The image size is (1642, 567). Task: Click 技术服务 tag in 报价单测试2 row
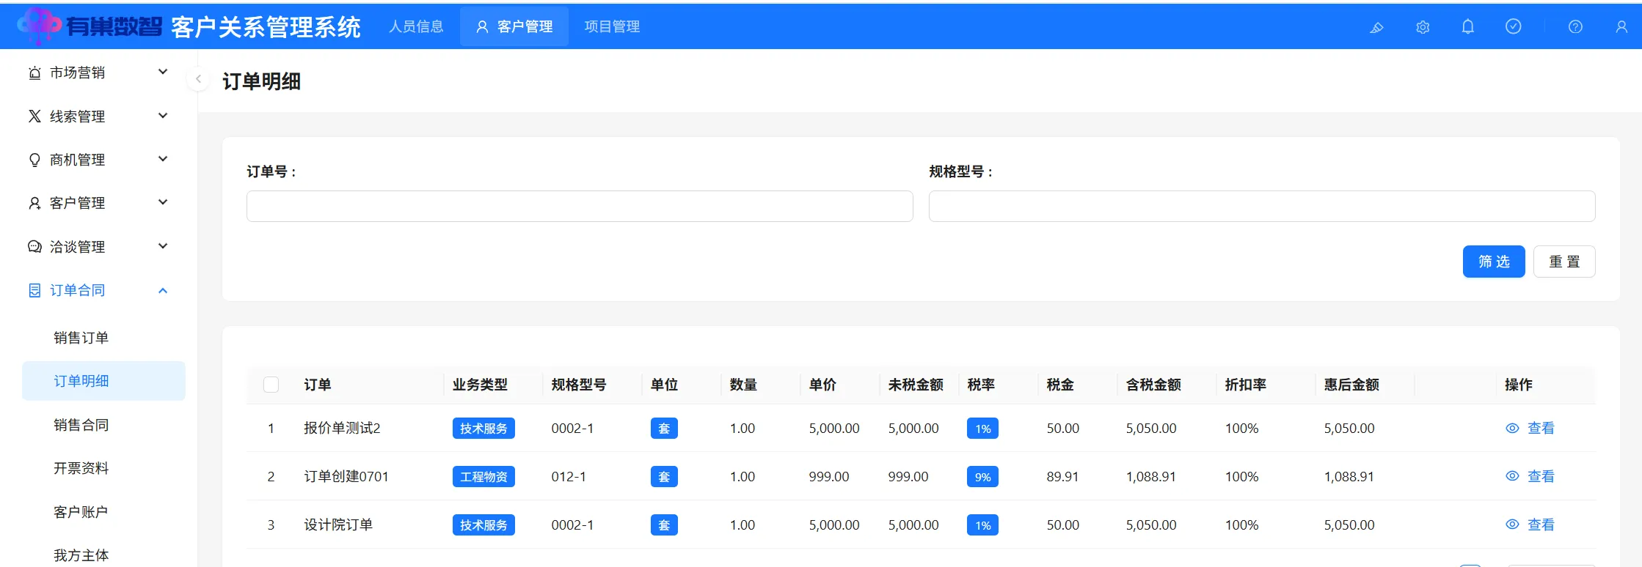pyautogui.click(x=484, y=429)
